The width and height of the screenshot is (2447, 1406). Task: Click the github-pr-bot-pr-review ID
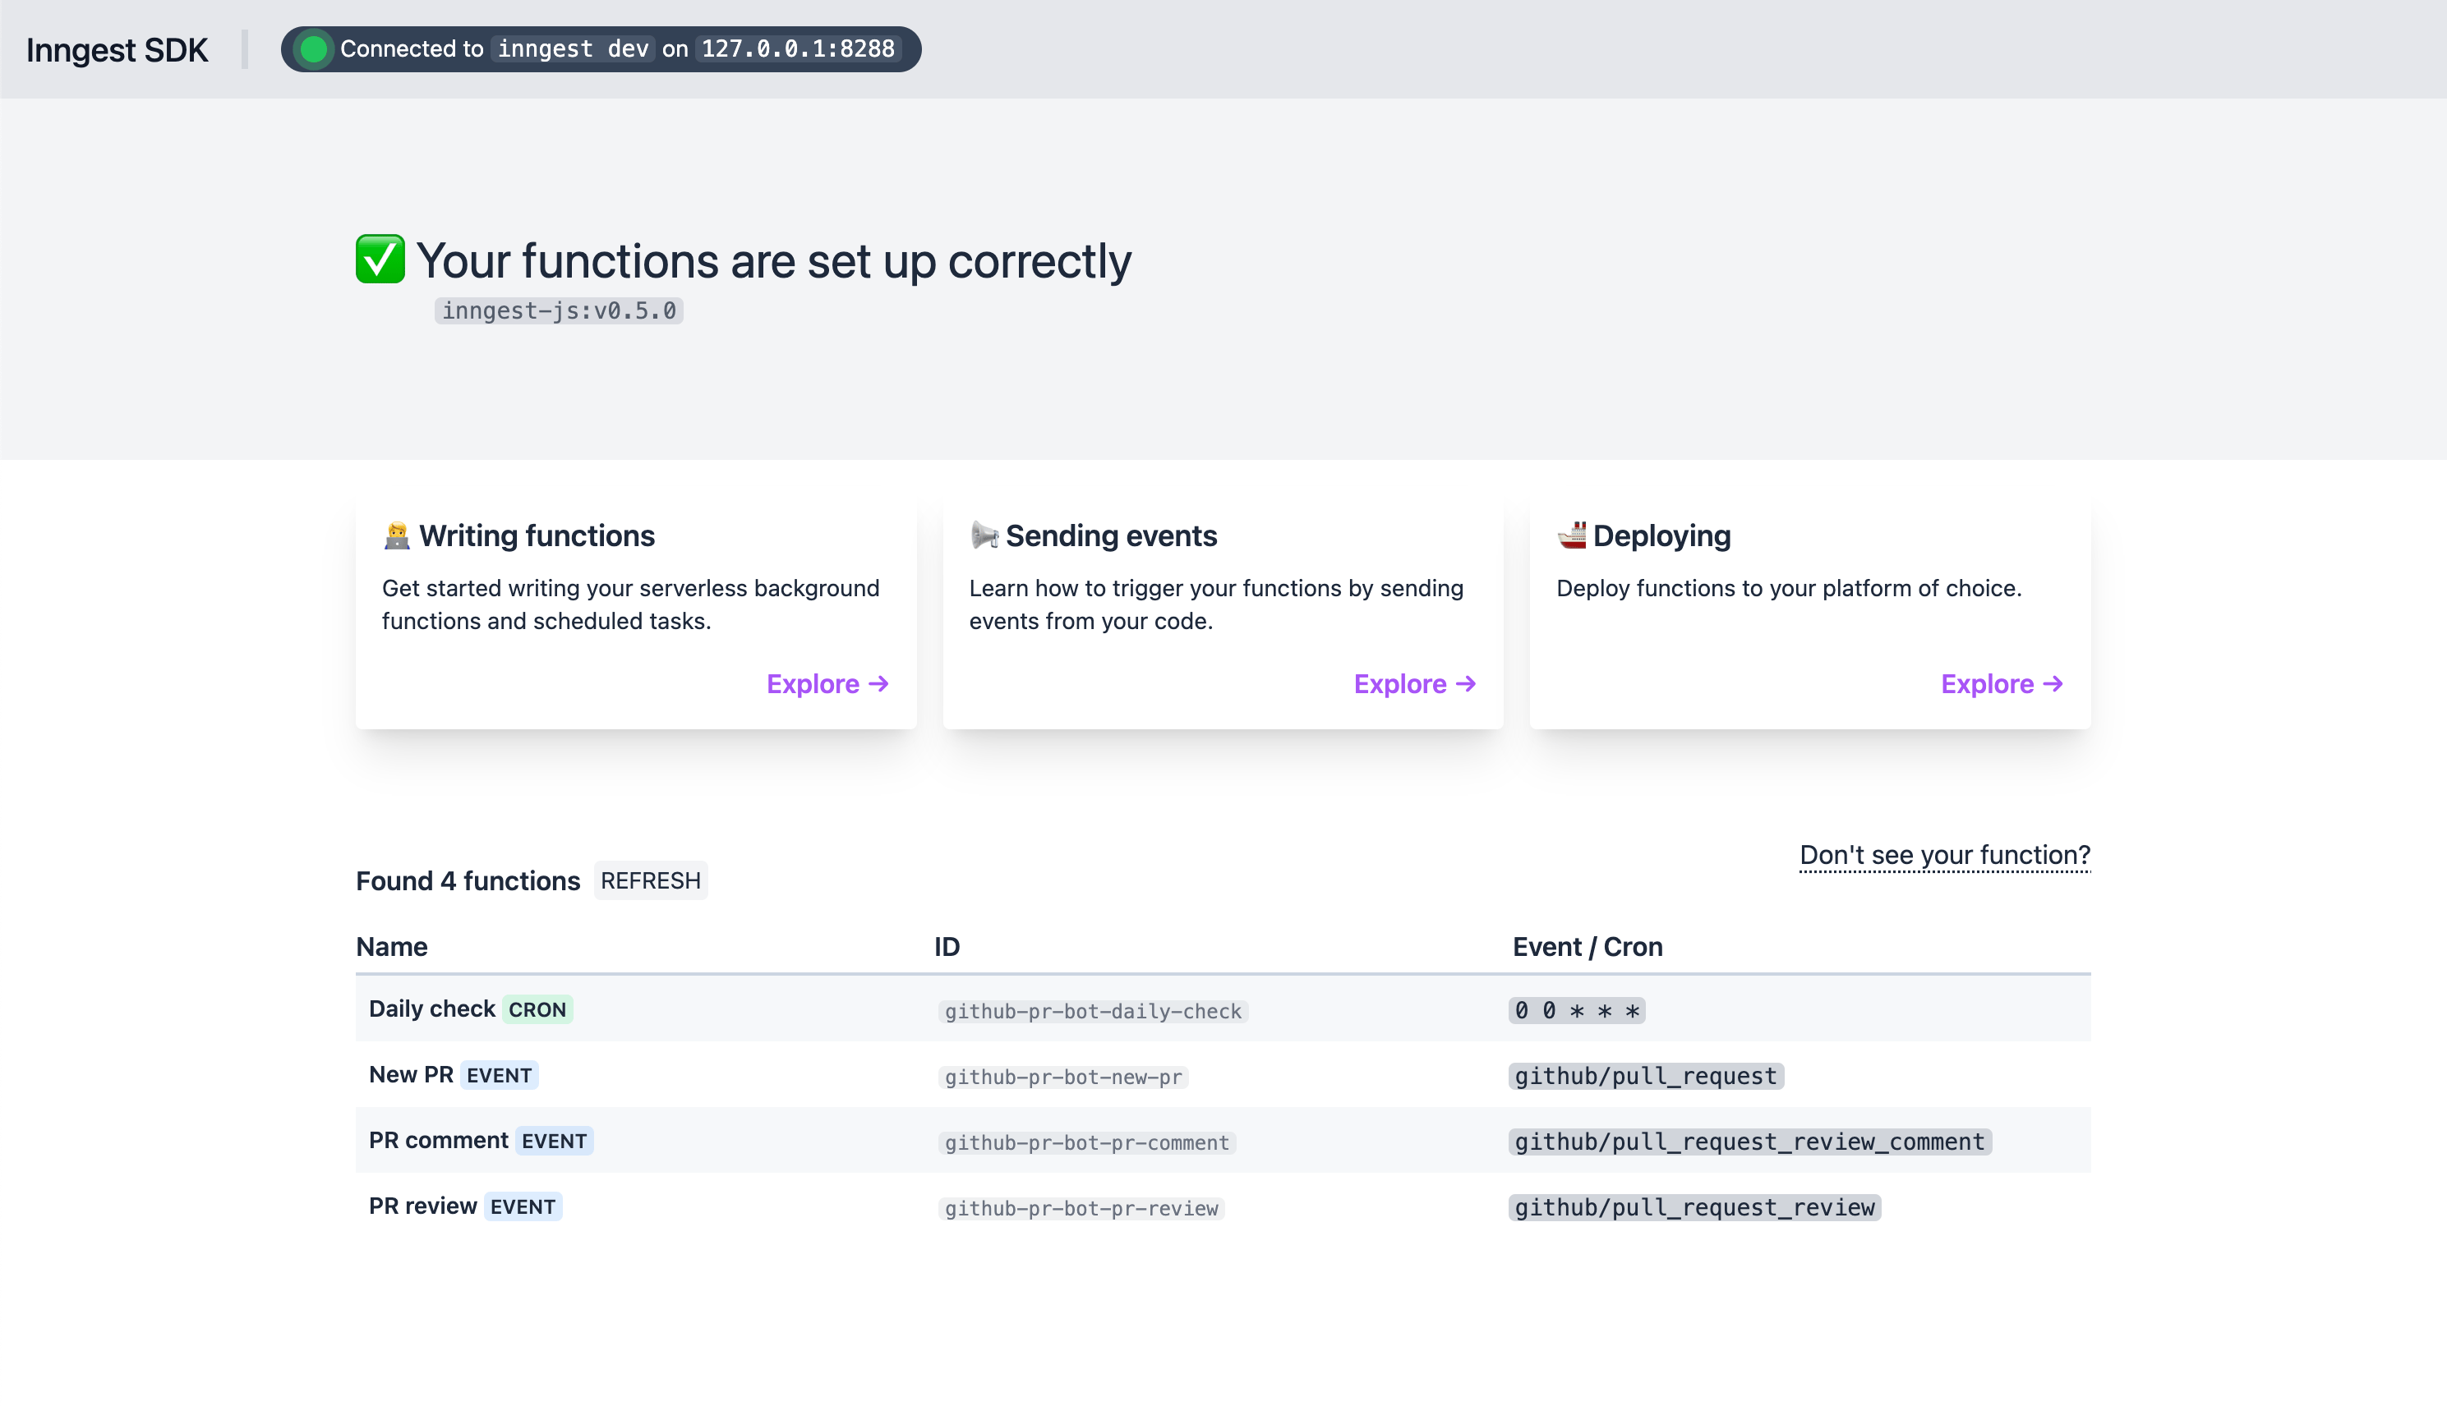pos(1081,1208)
